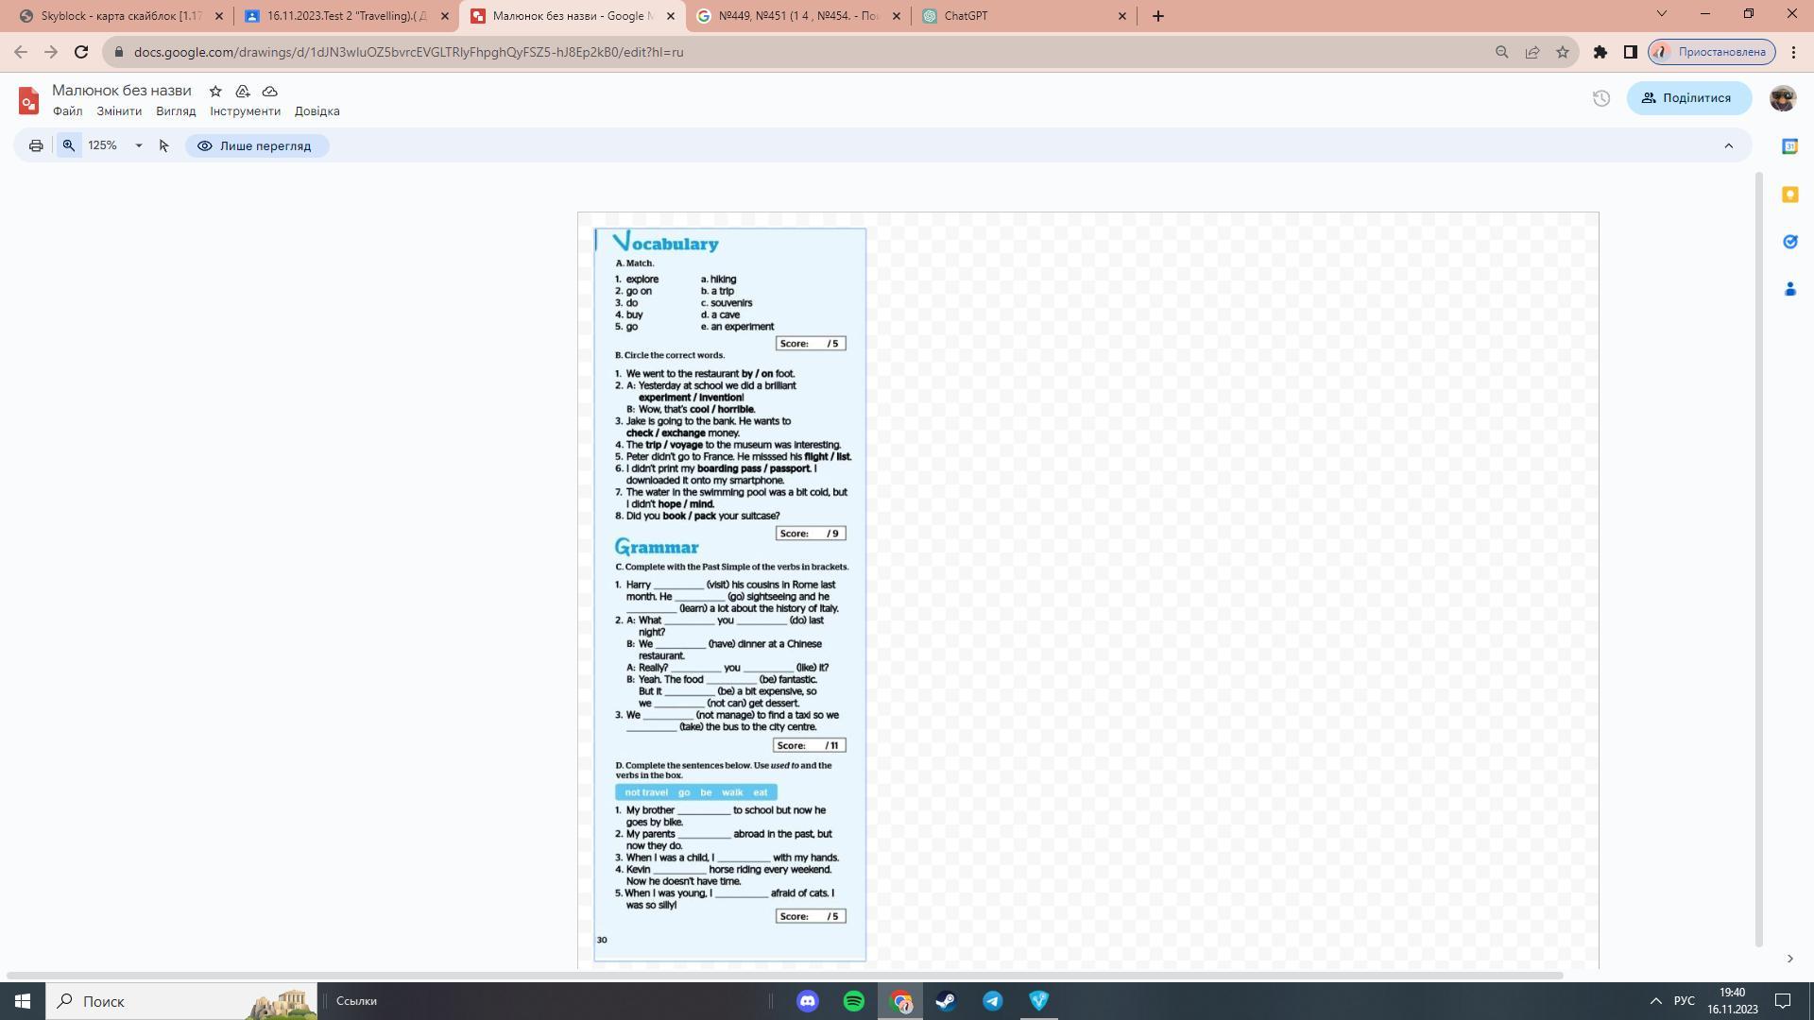Image resolution: width=1814 pixels, height=1020 pixels.
Task: Open Spotify from the taskbar
Action: [x=853, y=1001]
